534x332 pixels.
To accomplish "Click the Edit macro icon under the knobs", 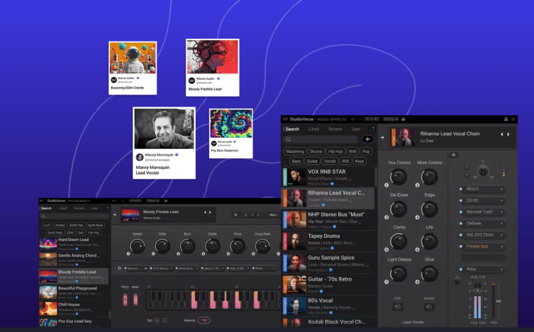I will pos(398,307).
